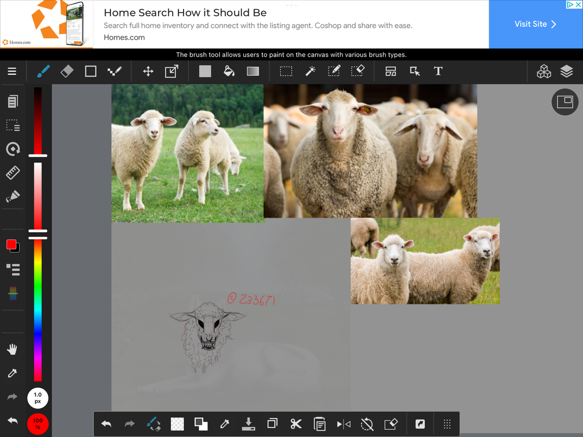Screen dimensions: 583x437
Task: Select the Move tool
Action: (148, 71)
